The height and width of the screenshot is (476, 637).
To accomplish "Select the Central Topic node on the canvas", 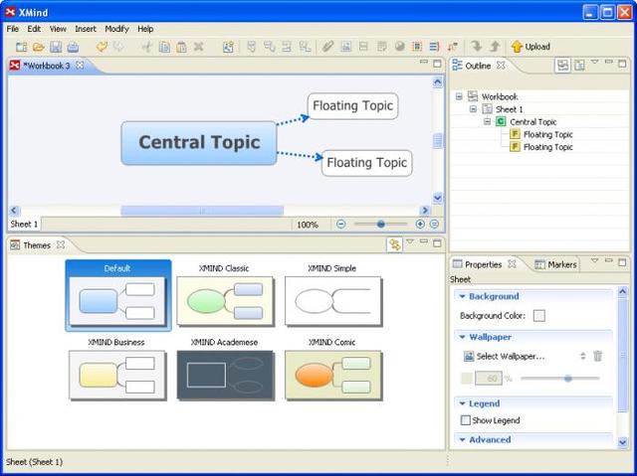I will coord(199,143).
